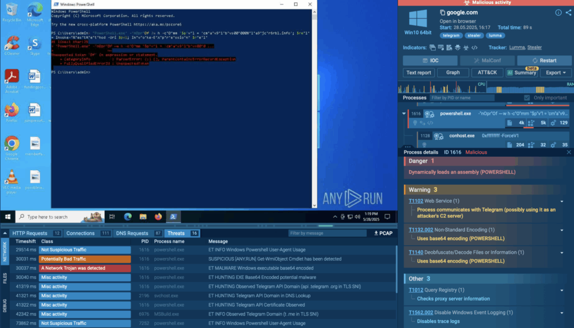
Task: Click the share icon in the task header
Action: point(568,12)
